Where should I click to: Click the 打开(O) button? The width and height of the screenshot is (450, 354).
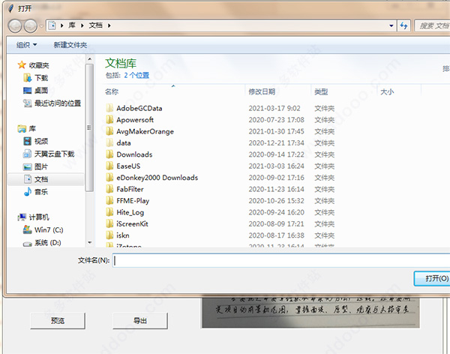pyautogui.click(x=433, y=278)
